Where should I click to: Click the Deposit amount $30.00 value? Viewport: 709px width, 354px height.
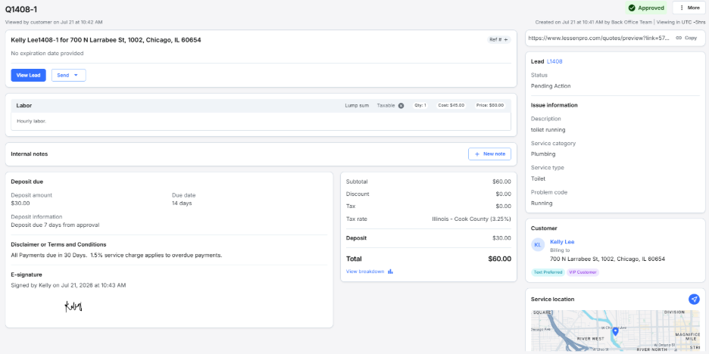coord(20,203)
